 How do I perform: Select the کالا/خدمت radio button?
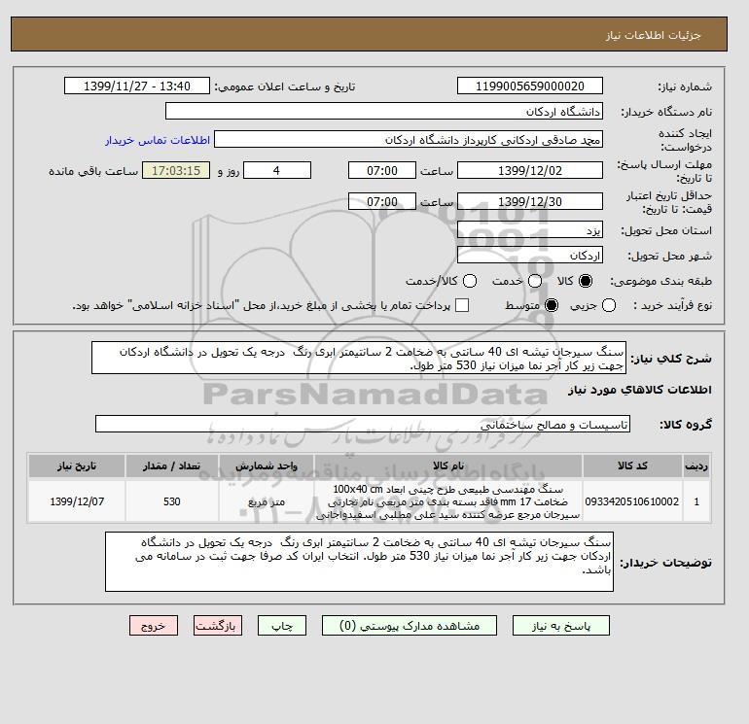point(470,281)
